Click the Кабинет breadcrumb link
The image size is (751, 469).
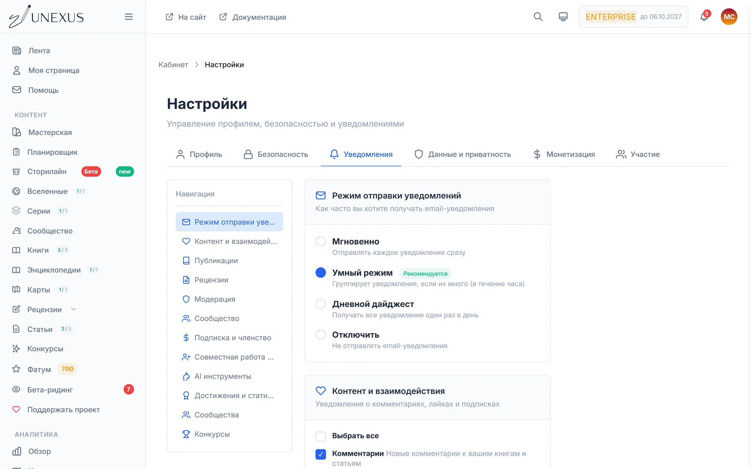[x=173, y=65]
